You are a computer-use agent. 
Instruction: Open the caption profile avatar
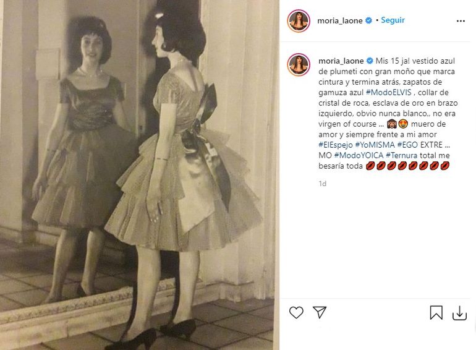coord(299,65)
